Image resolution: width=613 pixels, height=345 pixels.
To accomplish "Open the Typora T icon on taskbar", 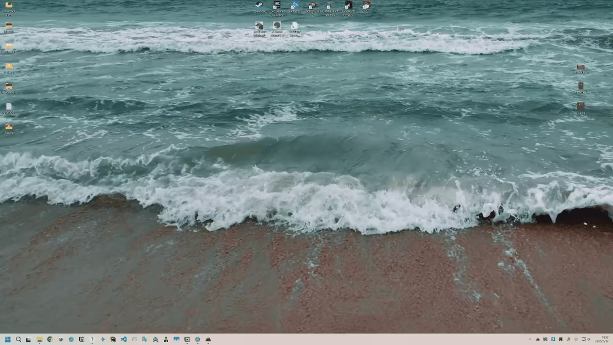I will [x=92, y=339].
